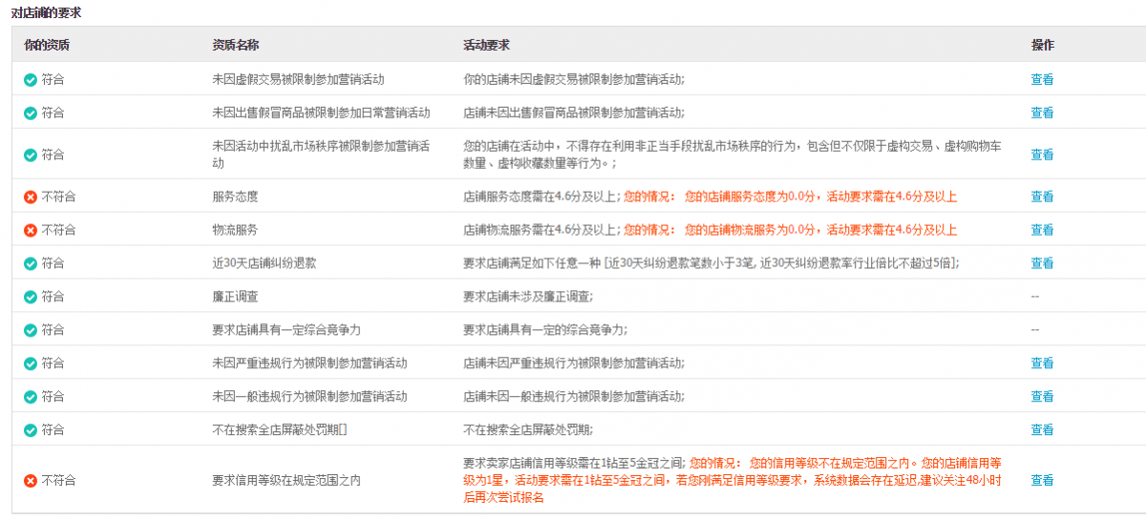This screenshot has width=1146, height=519.
Task: Click the 活动要求 column header
Action: [x=486, y=45]
